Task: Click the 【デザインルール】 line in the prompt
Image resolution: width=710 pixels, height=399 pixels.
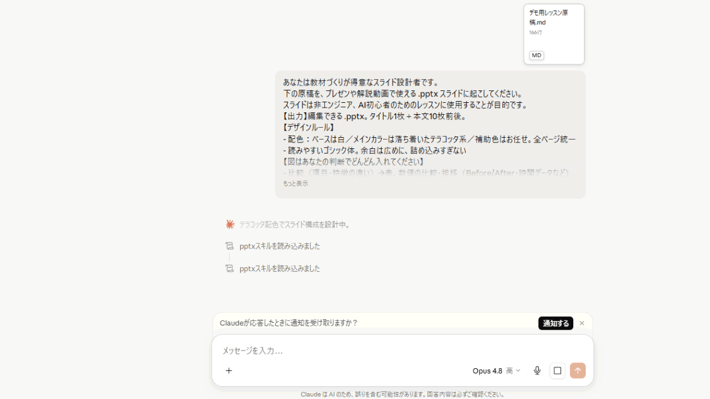Action: coord(309,128)
